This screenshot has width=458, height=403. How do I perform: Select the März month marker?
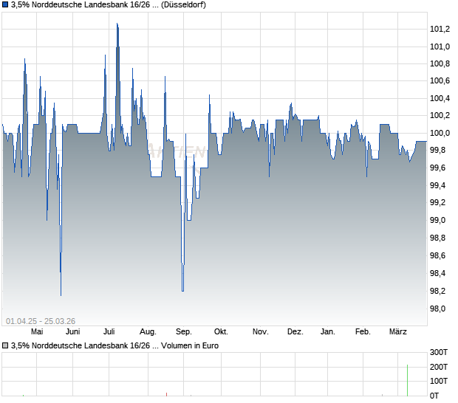399,331
